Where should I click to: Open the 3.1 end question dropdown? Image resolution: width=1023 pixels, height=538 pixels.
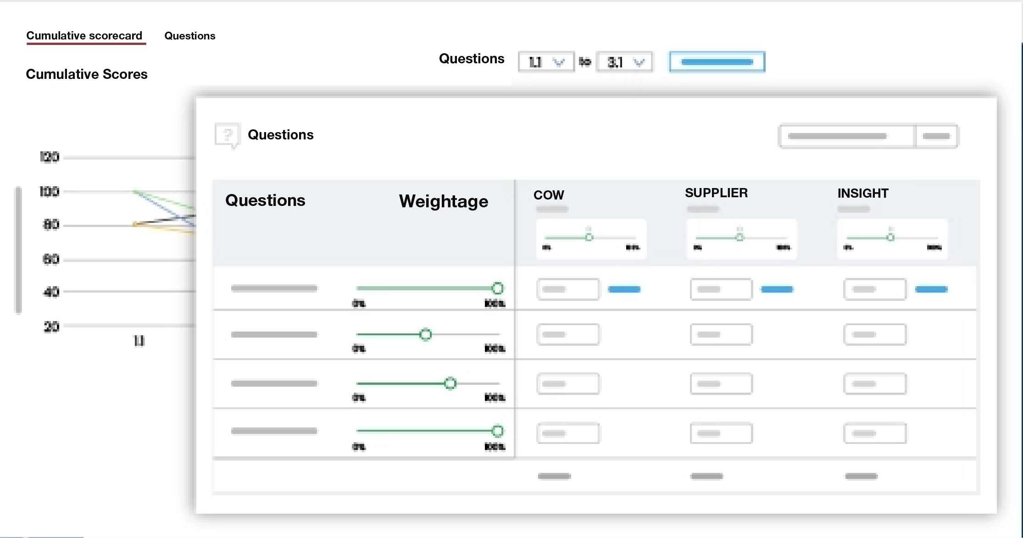(624, 62)
